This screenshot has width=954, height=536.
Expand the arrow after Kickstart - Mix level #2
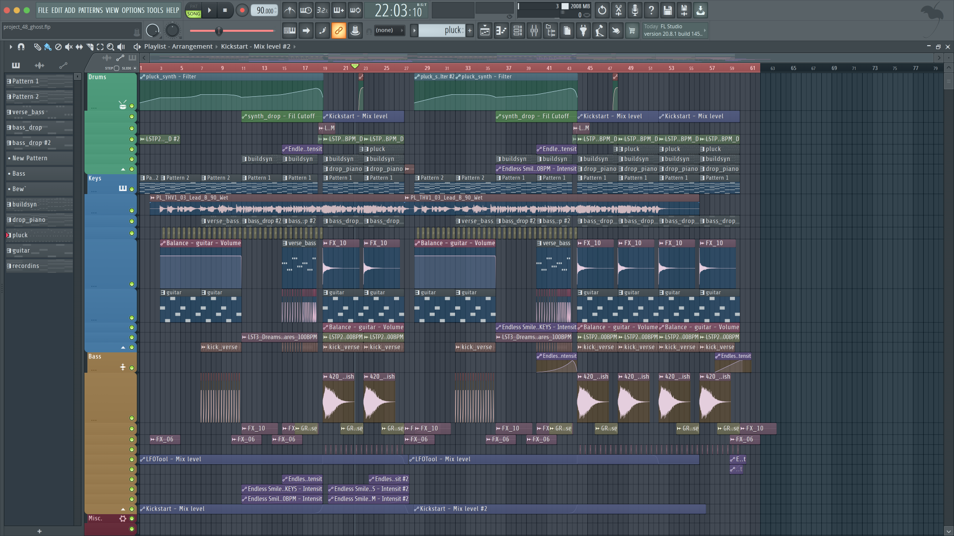295,47
